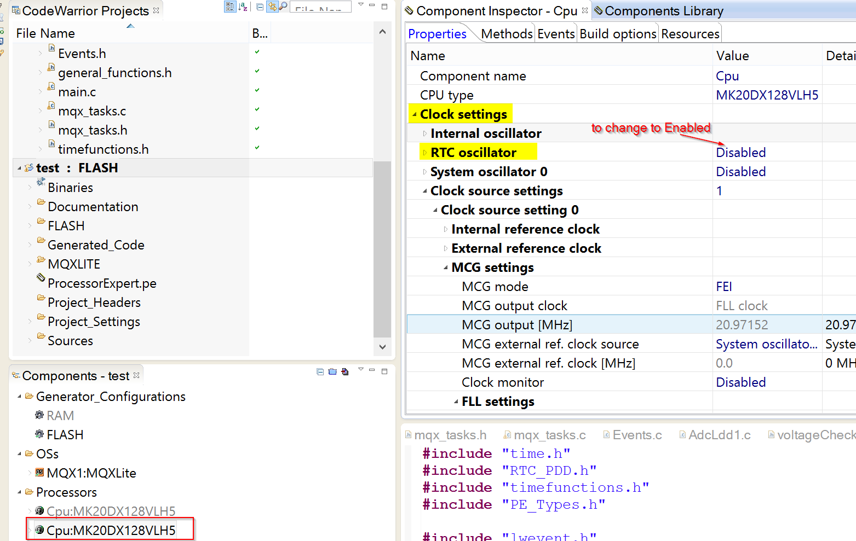Click the File Name filter input field
The height and width of the screenshot is (541, 856).
click(320, 7)
